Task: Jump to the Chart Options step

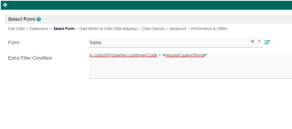Action: [153, 29]
